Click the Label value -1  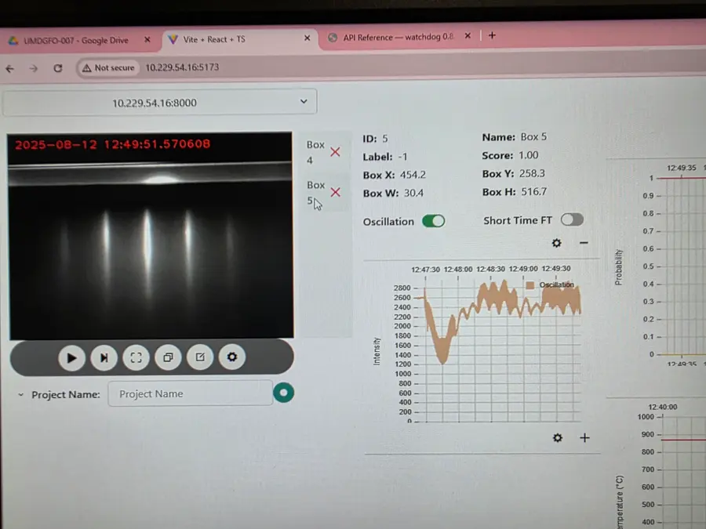tap(402, 157)
